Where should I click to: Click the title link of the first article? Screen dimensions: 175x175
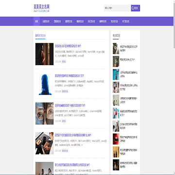pyautogui.click(x=68, y=46)
